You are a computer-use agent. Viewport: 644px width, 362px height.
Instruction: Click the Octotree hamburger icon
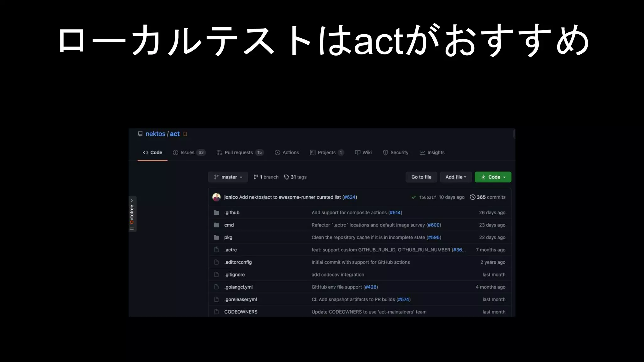tap(132, 228)
